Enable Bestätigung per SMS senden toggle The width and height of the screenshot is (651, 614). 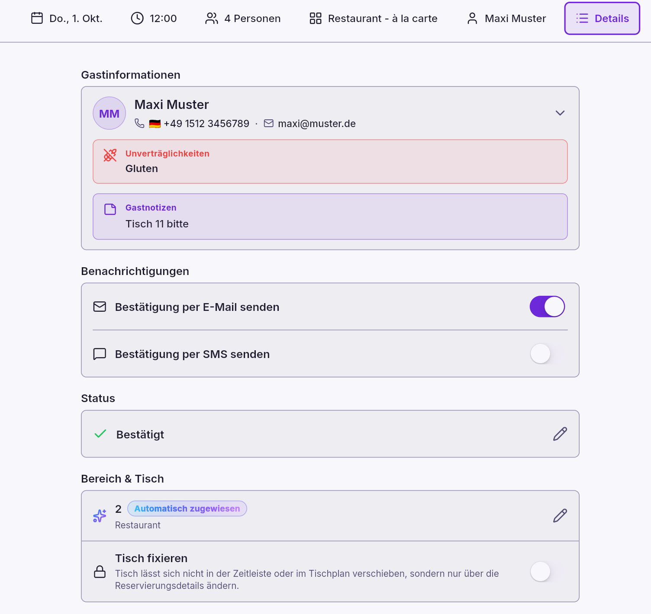coord(547,354)
